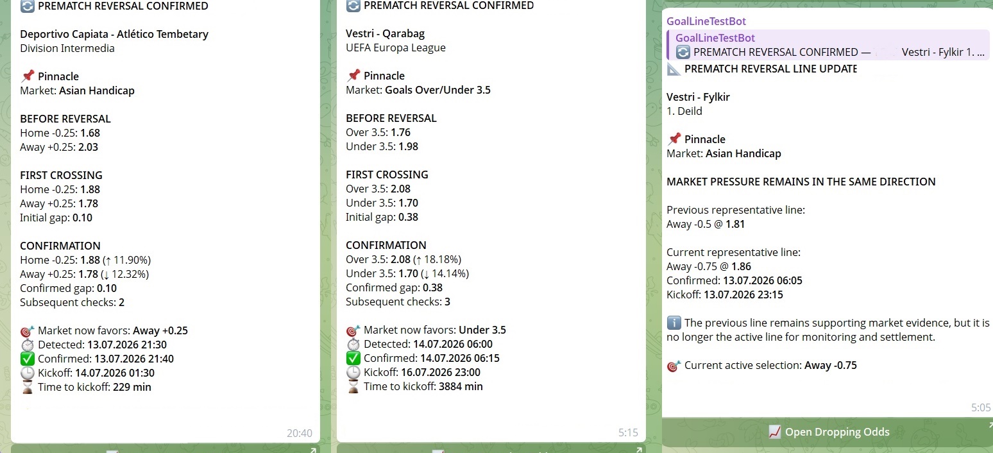Select 'Previous representative line:' label
The image size is (993, 453).
(x=736, y=210)
